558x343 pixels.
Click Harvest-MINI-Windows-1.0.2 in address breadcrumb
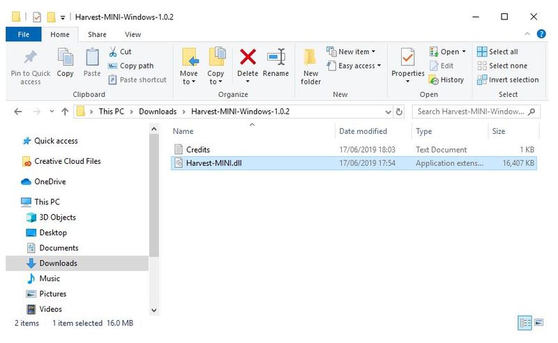pos(240,112)
